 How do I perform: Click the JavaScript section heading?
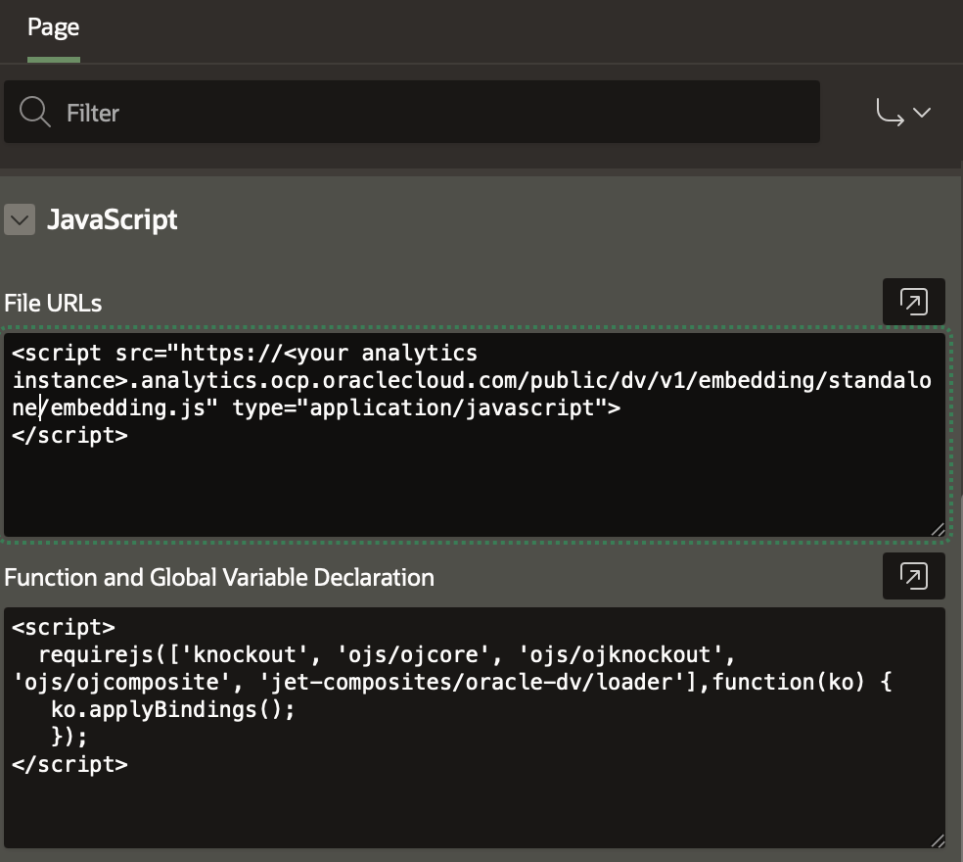[113, 220]
